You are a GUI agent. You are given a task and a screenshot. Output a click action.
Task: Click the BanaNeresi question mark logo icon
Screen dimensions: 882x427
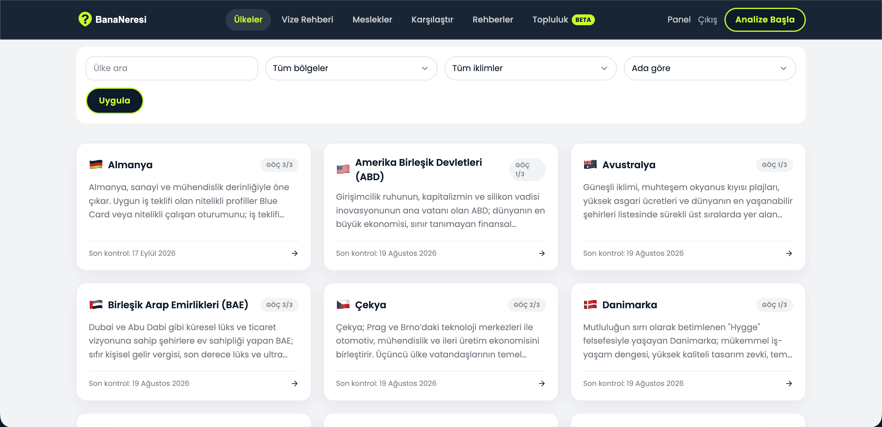point(85,19)
